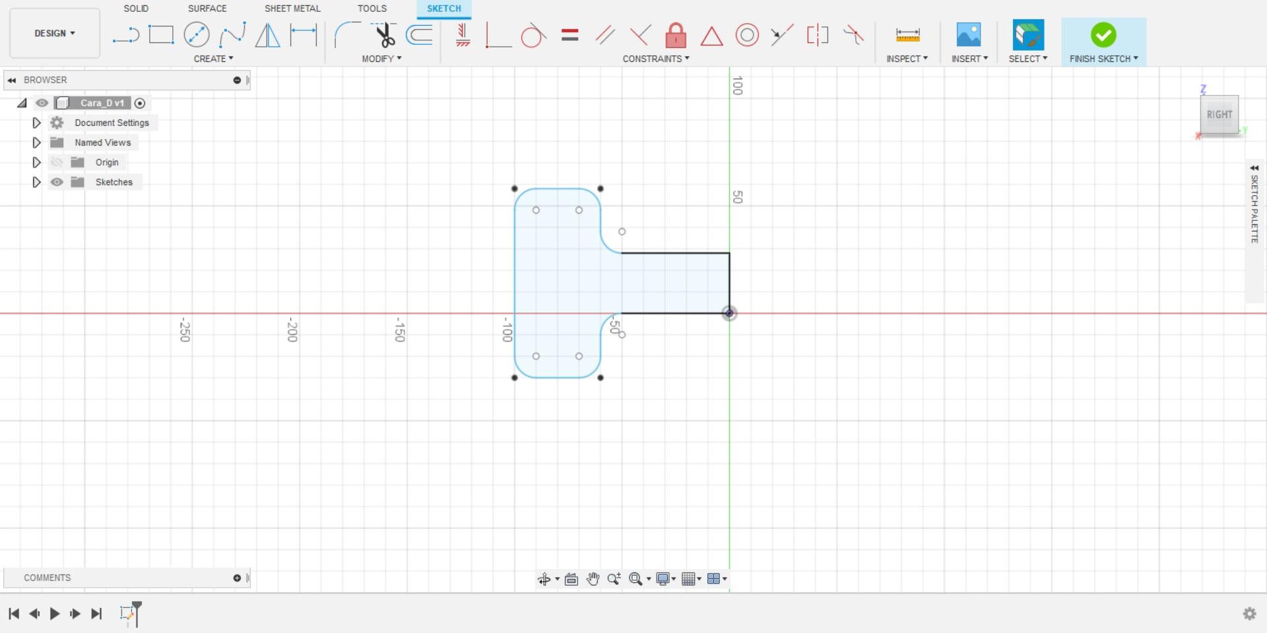
Task: Select the Offset tool
Action: [x=420, y=34]
